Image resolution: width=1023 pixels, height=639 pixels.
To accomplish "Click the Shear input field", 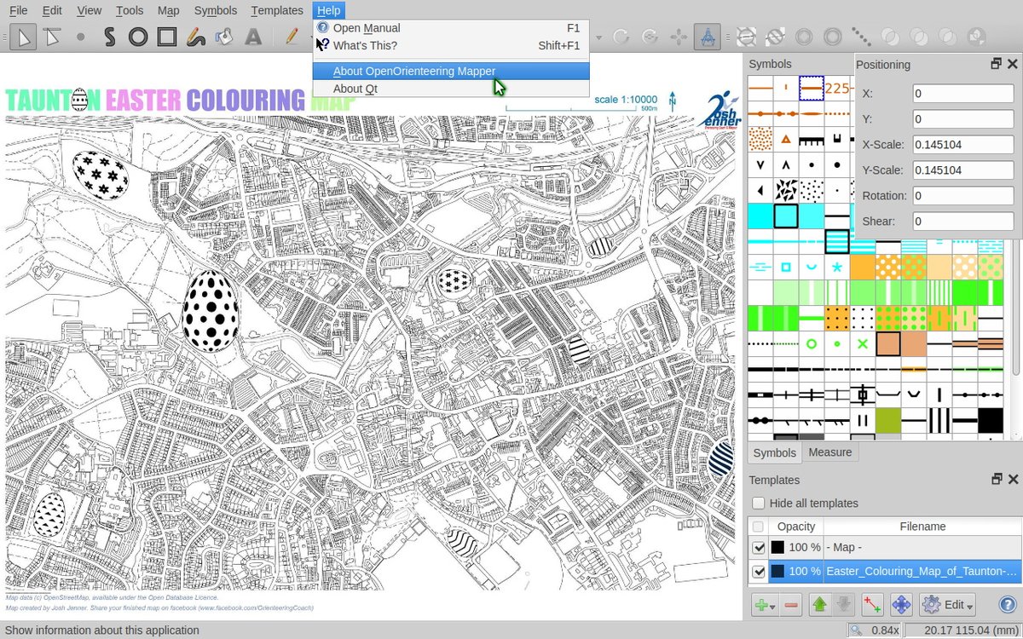I will point(962,222).
